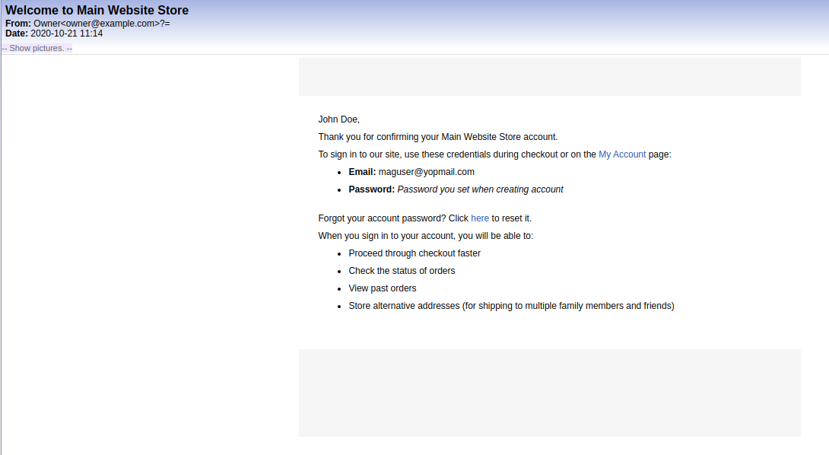Click the bold 'Email:' label
Viewport: 829px width, 455px height.
(x=362, y=172)
